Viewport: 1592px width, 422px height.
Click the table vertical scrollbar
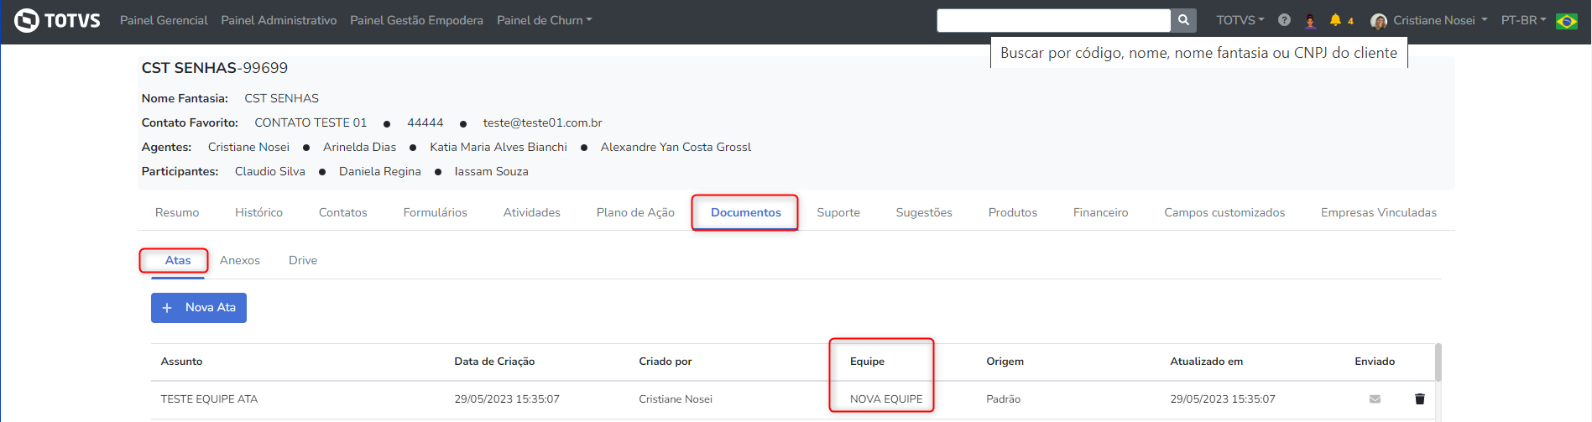(1438, 362)
